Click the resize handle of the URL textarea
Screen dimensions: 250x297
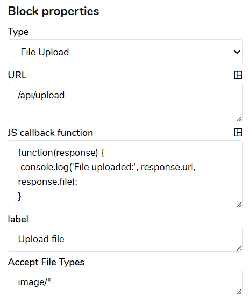click(x=239, y=119)
